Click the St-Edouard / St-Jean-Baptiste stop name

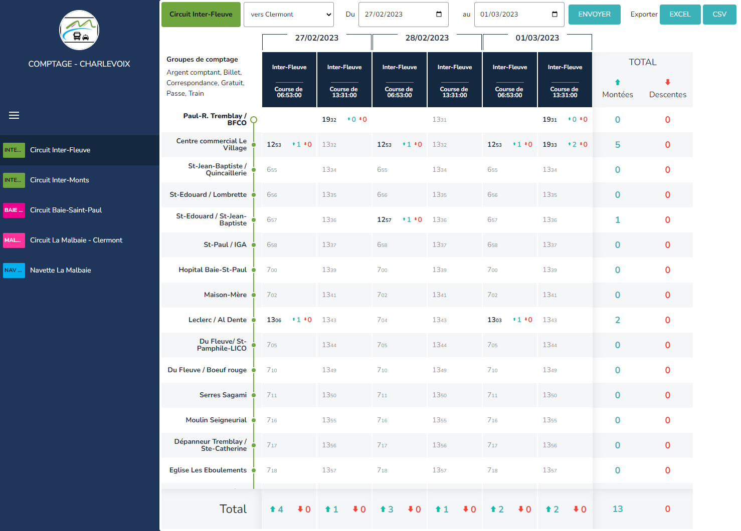[212, 219]
